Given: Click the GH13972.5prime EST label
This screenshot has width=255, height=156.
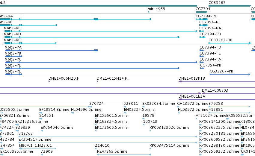Looking at the screenshot, I should pyautogui.click(x=193, y=104).
